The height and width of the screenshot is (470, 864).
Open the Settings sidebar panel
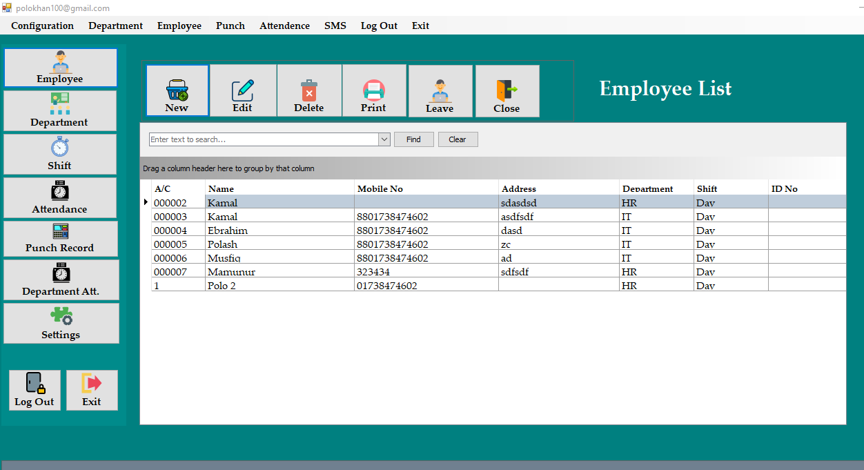click(x=61, y=324)
